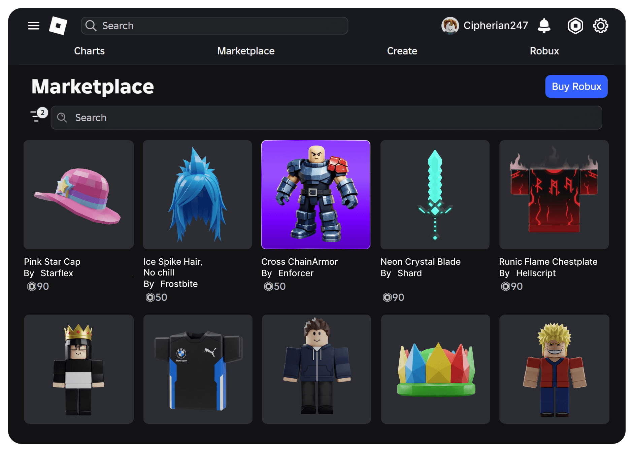Go to the Create tab
634x452 pixels.
point(402,51)
